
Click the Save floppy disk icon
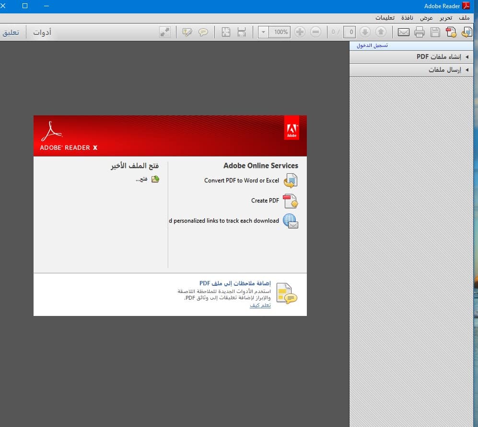point(435,32)
